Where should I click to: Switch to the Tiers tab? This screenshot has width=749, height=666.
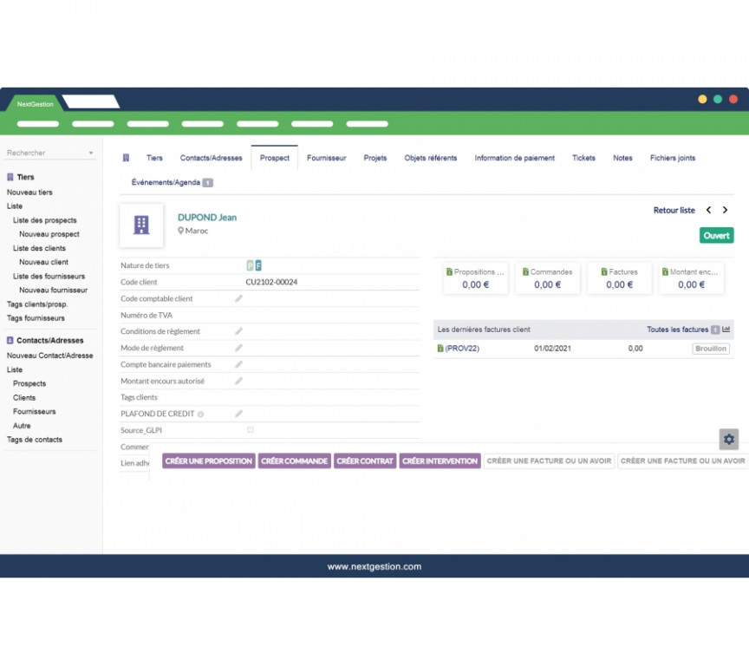click(x=154, y=158)
